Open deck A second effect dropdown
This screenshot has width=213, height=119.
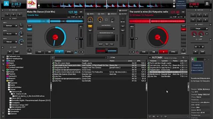[10, 34]
